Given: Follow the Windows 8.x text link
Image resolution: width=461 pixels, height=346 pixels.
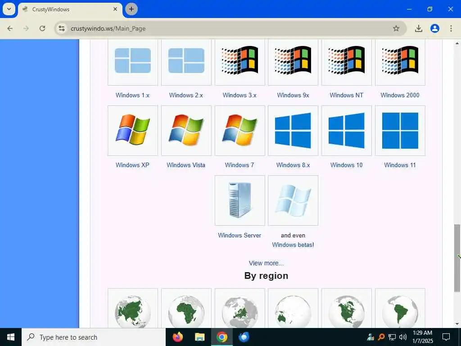Looking at the screenshot, I should 293,165.
